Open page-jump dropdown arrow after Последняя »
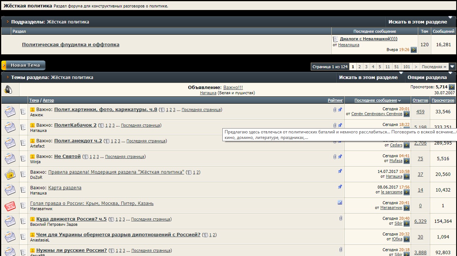457x256 pixels. pyautogui.click(x=452, y=67)
